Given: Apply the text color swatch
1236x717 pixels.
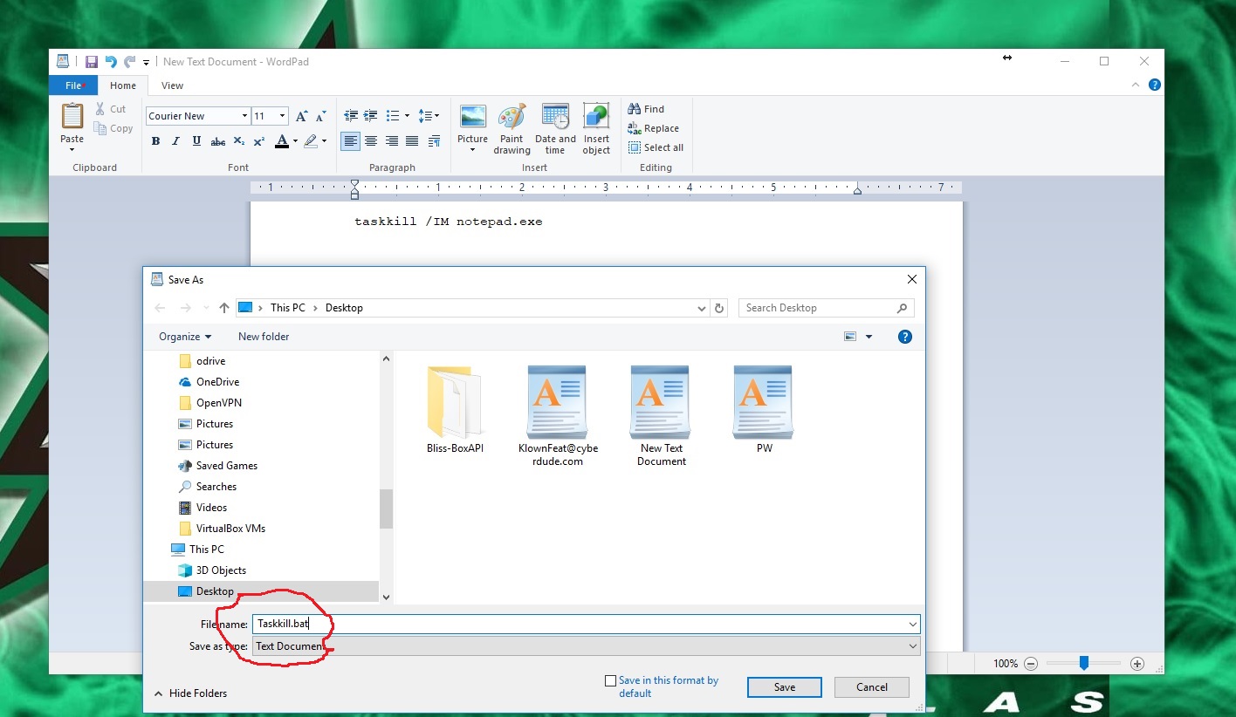Looking at the screenshot, I should pos(281,141).
